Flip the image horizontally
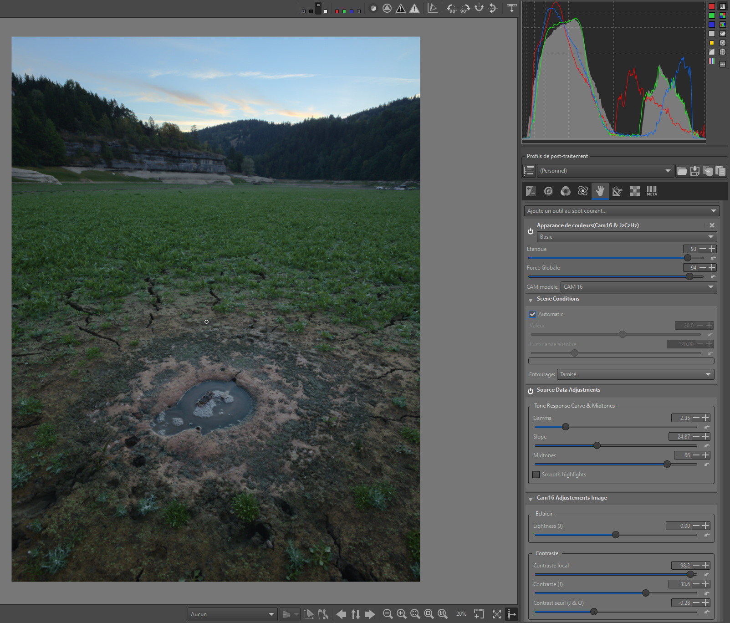 (x=479, y=8)
